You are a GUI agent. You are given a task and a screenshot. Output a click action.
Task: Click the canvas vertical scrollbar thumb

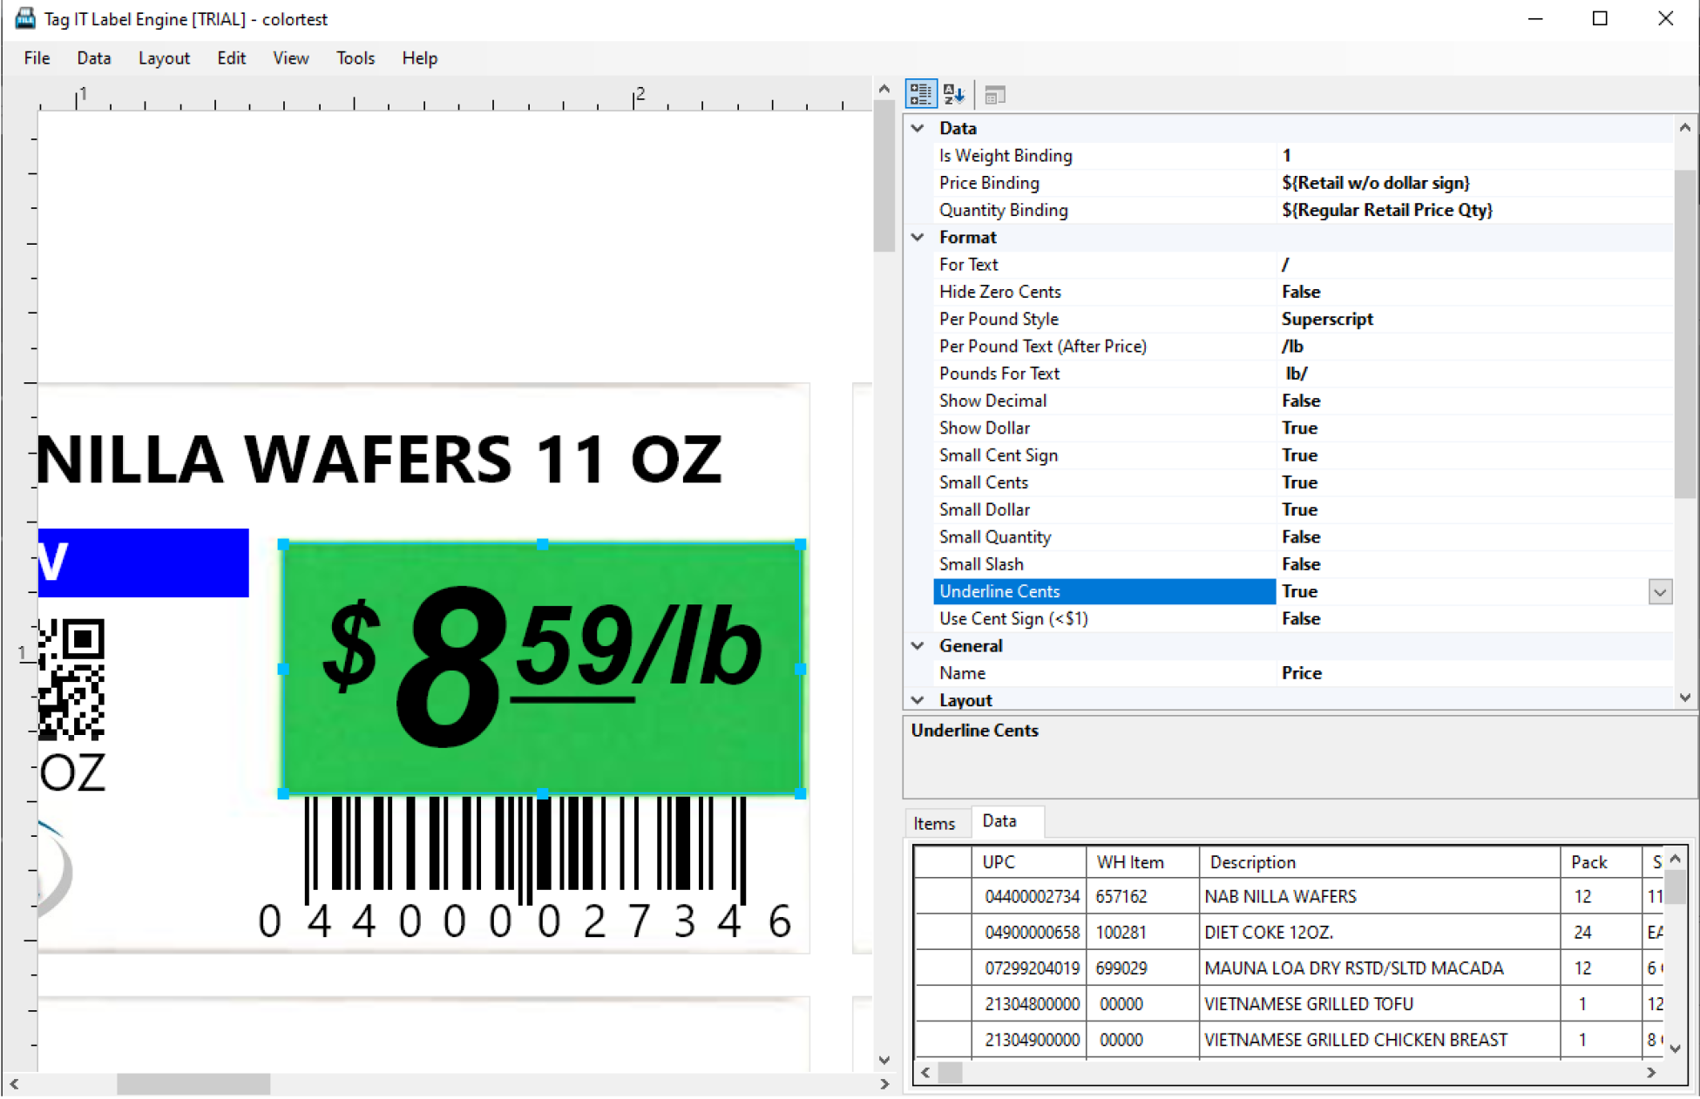click(x=884, y=177)
